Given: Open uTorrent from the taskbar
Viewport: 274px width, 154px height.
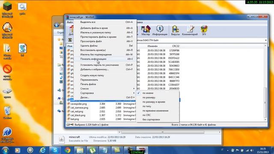Looking at the screenshot, I should pyautogui.click(x=92, y=150).
